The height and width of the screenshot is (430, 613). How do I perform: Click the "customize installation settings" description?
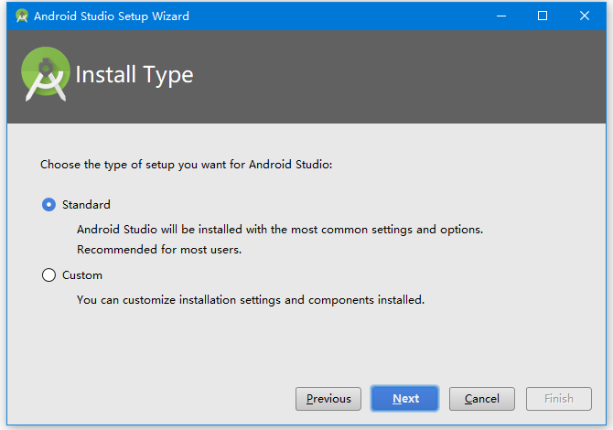pos(250,299)
